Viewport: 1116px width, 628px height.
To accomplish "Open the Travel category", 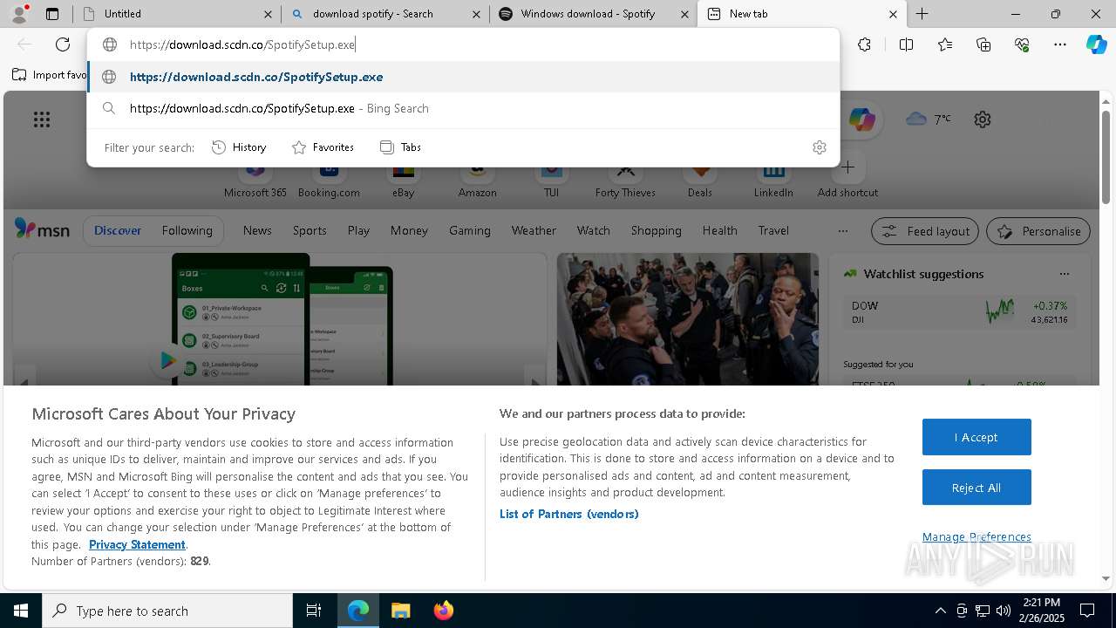I will (x=773, y=230).
